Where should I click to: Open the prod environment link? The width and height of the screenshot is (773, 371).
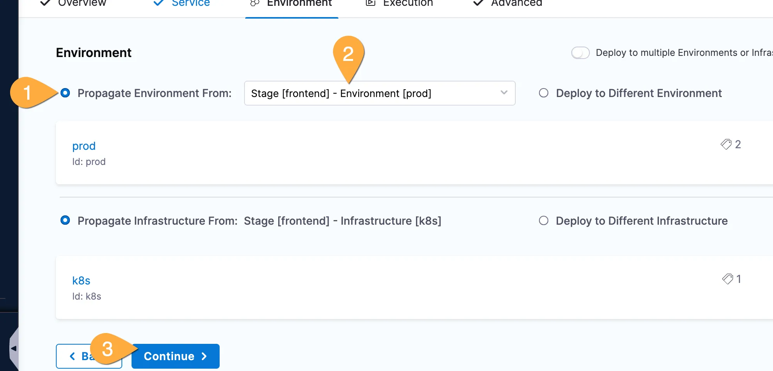(84, 146)
